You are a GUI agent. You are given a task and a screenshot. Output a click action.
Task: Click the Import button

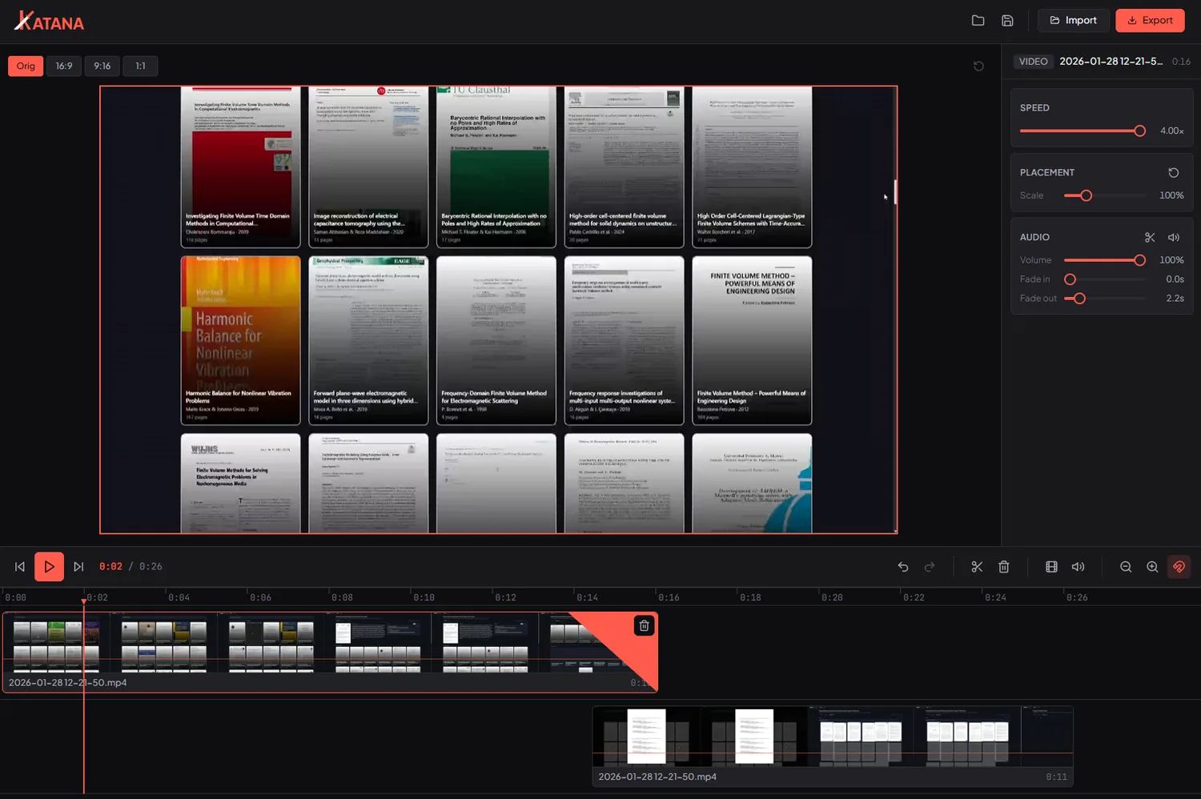[1073, 21]
